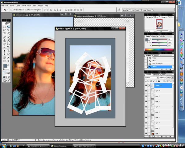
Task: Enable Auto Select Layer checkbox
Action: [11, 10]
